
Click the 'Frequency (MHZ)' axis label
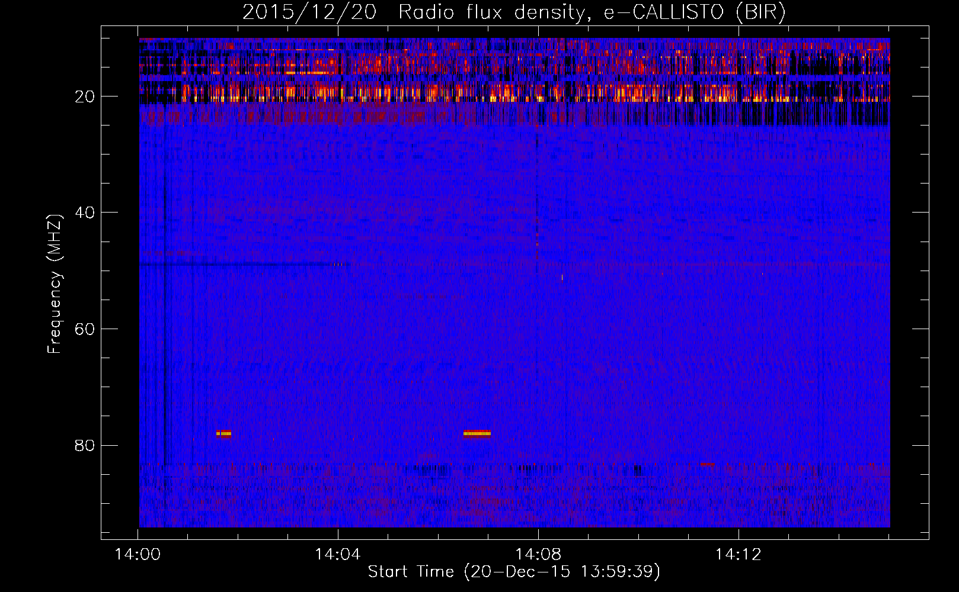point(54,284)
